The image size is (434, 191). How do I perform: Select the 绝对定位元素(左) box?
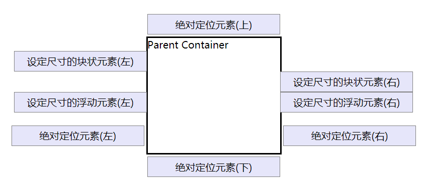click(x=78, y=136)
